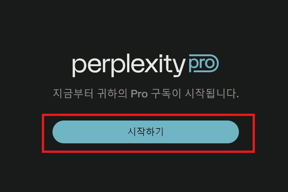Screen dimensions: 288x192
Task: Click the left rounded end of 시작하기 button
Action: click(60, 132)
